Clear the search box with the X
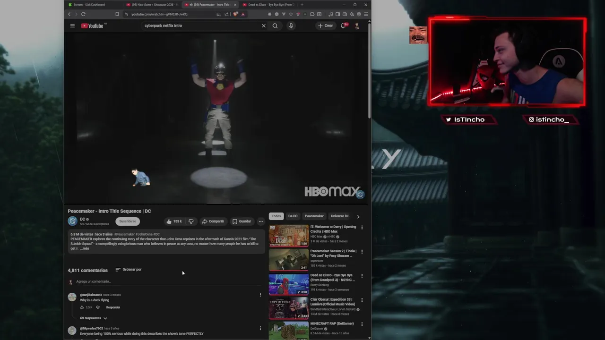This screenshot has width=605, height=340. click(264, 25)
